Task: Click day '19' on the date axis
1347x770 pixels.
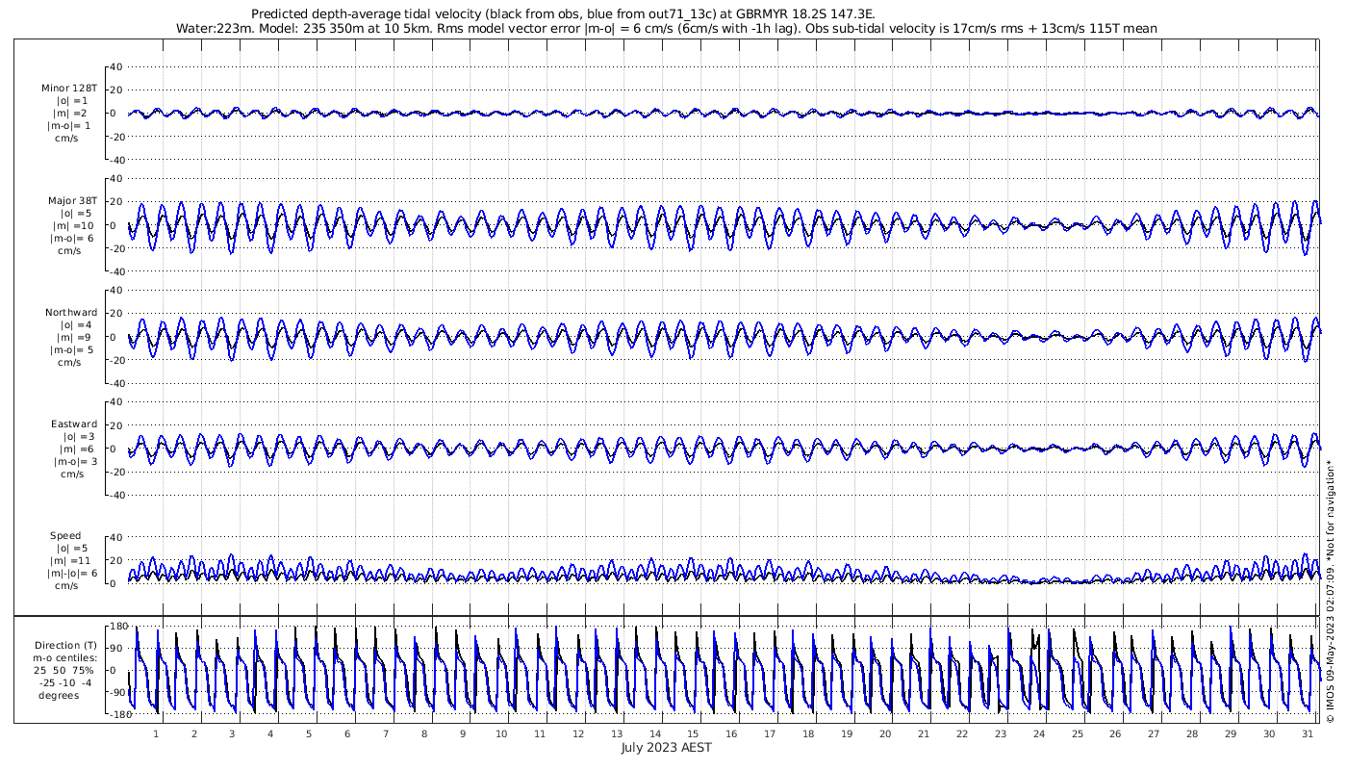Action: [x=847, y=733]
